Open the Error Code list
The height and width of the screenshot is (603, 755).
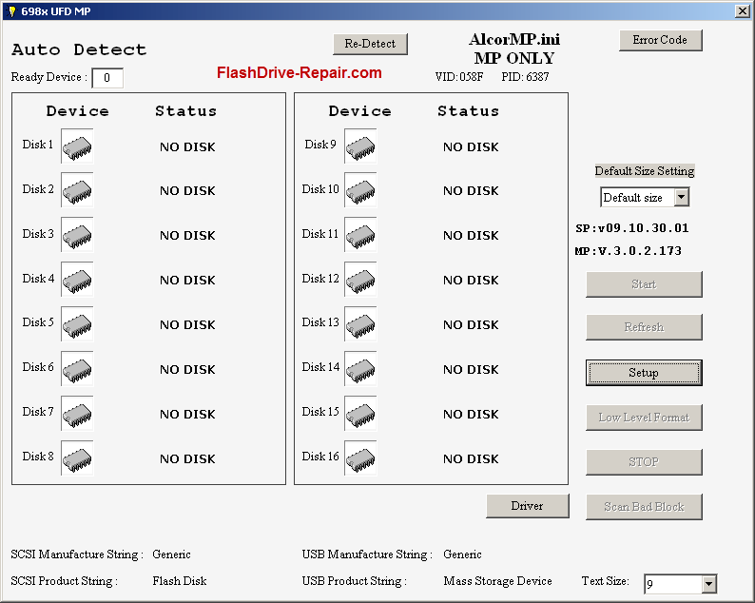(660, 40)
